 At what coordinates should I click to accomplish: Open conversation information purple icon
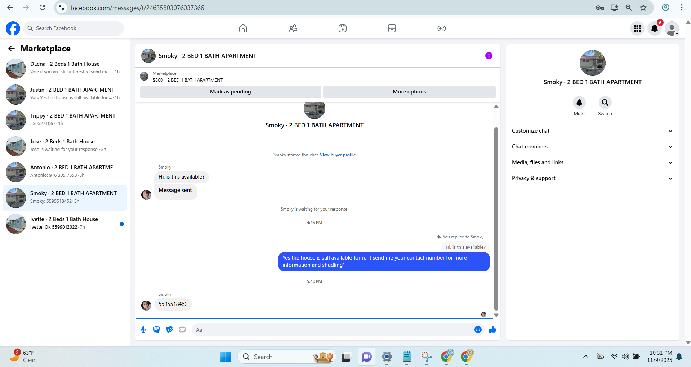tap(489, 56)
